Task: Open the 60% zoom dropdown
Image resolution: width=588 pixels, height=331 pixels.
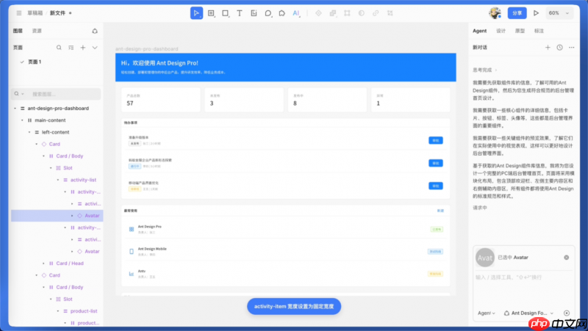Action: pos(559,13)
